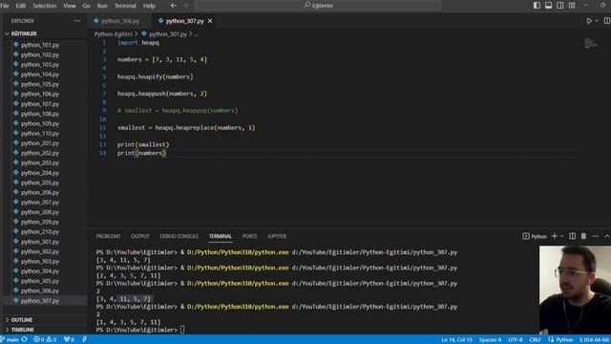Image resolution: width=611 pixels, height=344 pixels.
Task: Open python_110.py in explorer
Action: (x=40, y=134)
